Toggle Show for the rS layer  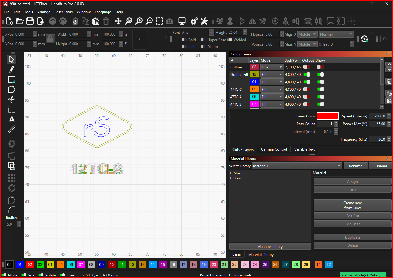pos(320,82)
